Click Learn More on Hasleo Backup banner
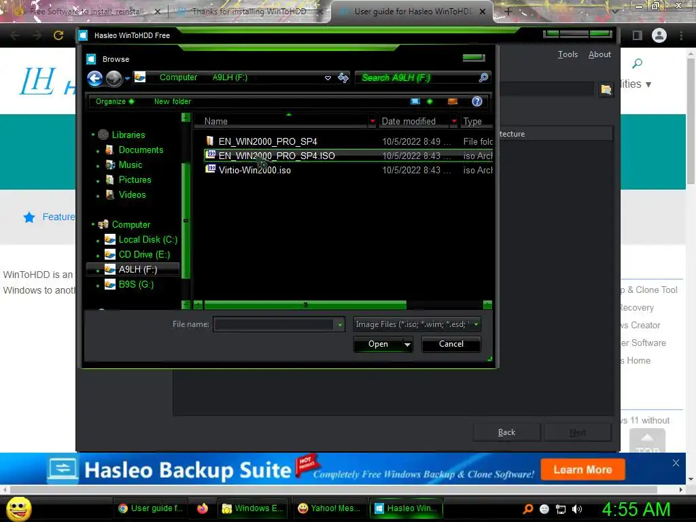The height and width of the screenshot is (522, 696). (582, 470)
